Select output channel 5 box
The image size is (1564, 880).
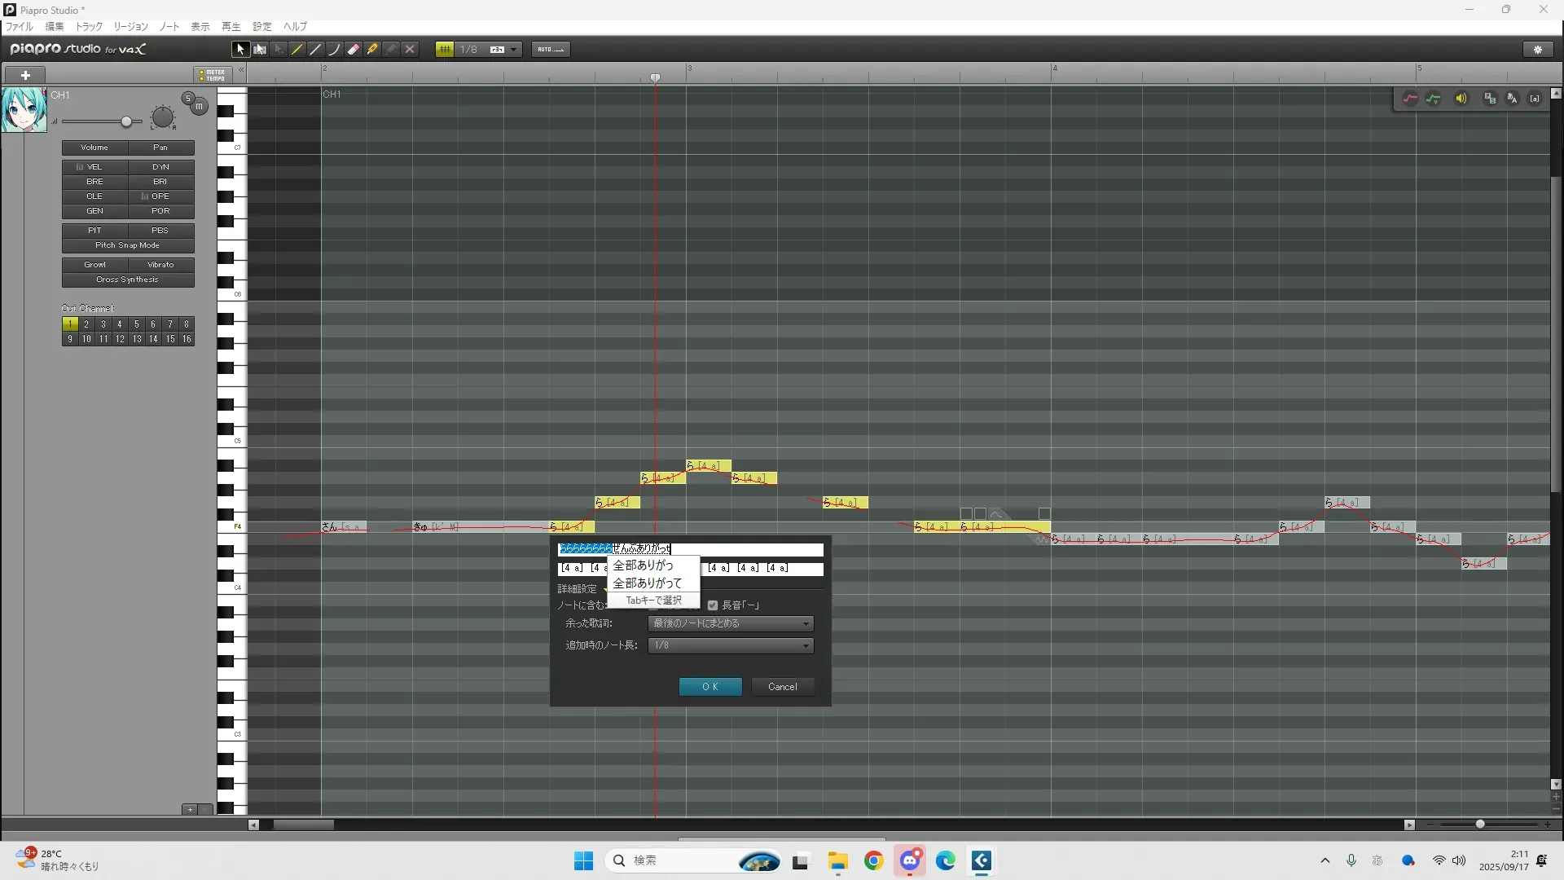pos(136,324)
